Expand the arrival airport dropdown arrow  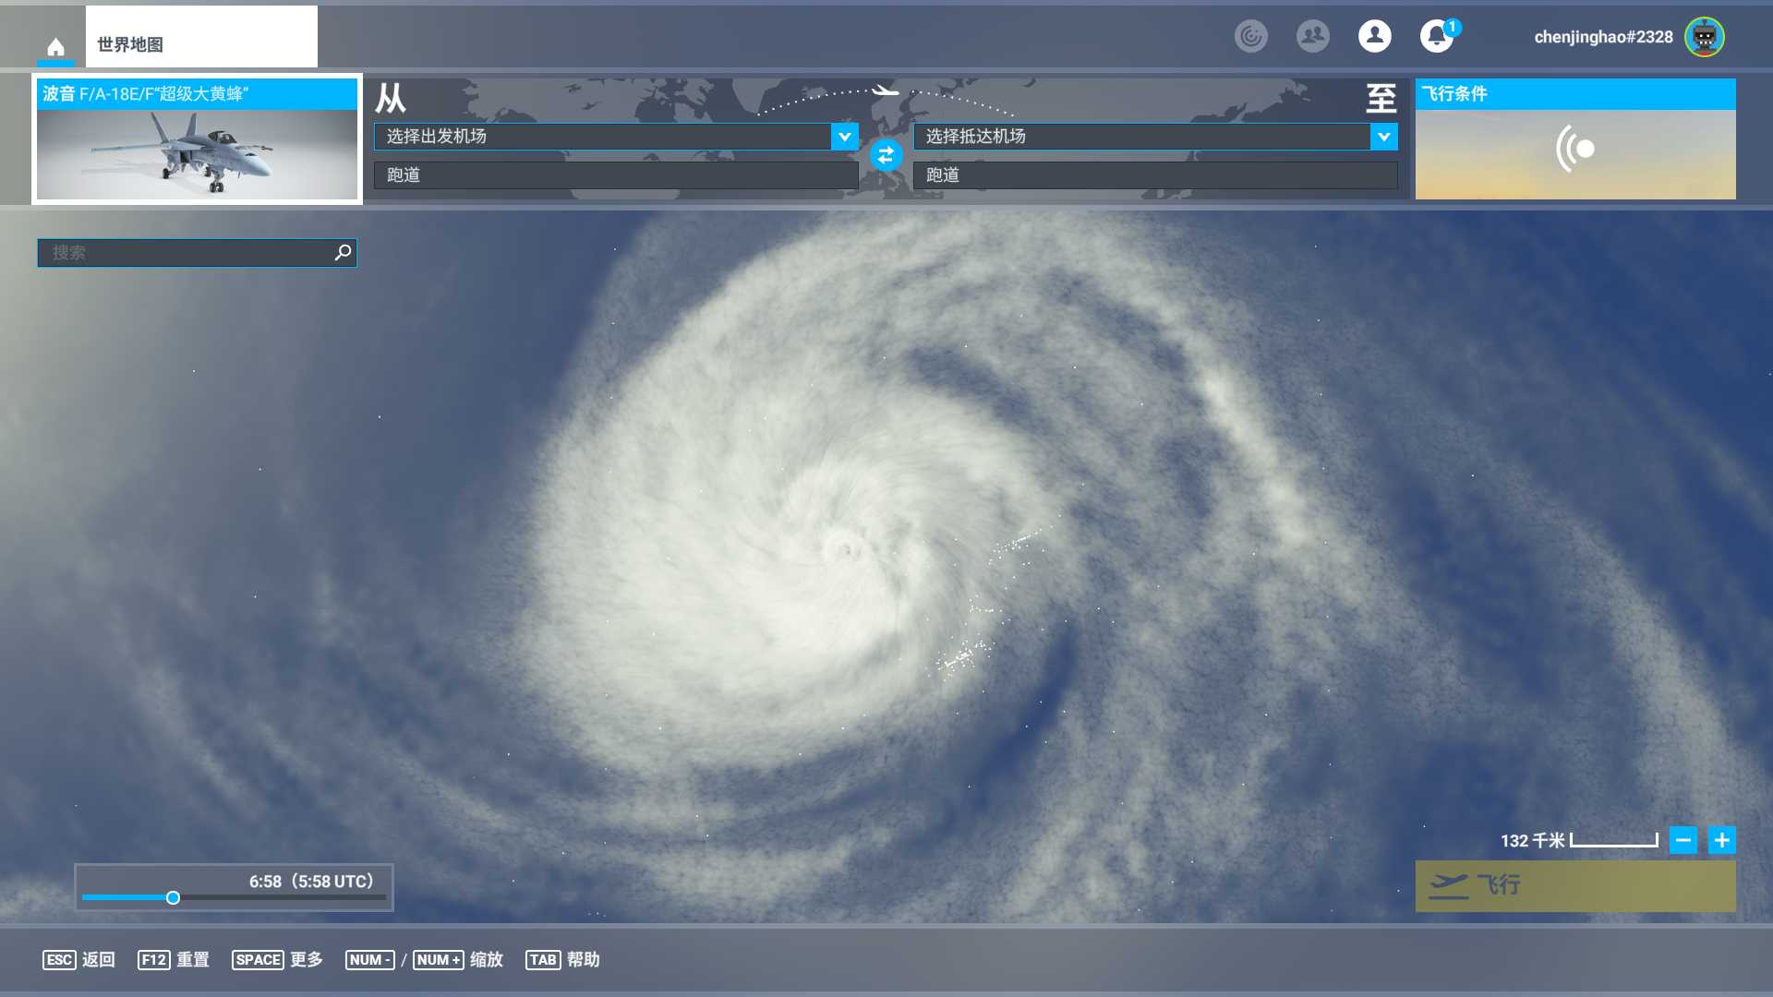coord(1384,137)
